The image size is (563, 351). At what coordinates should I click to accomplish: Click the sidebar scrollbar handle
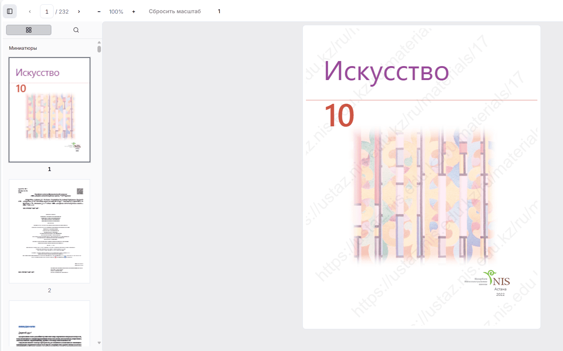[x=99, y=49]
